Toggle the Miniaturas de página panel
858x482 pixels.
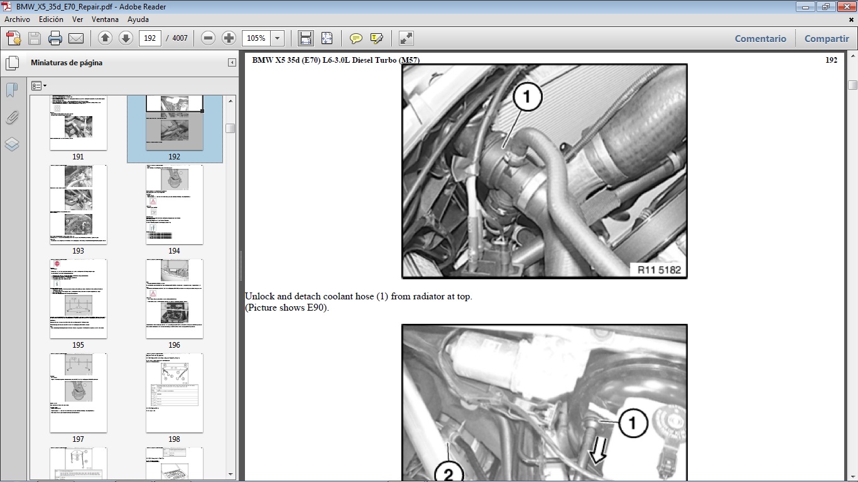pos(13,63)
